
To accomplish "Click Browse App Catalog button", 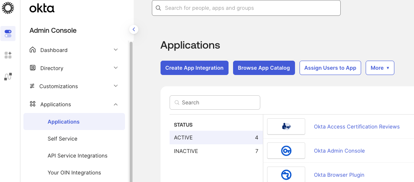I will pyautogui.click(x=264, y=68).
